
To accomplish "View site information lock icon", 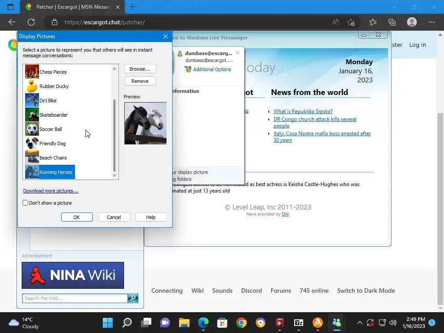I will coord(55,22).
